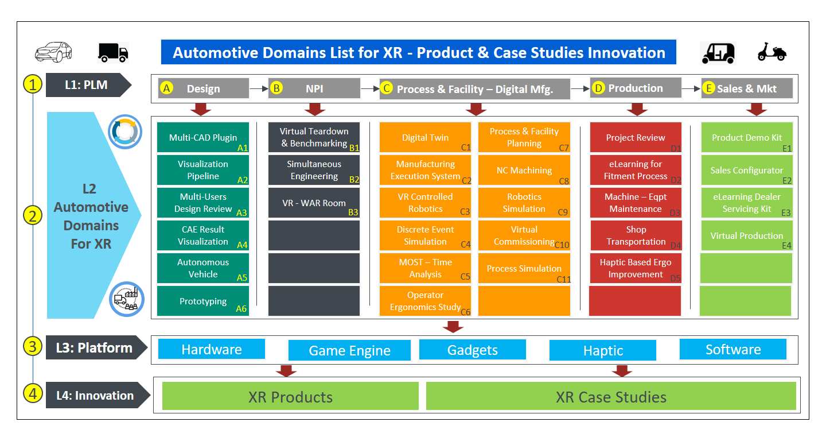
Task: Open the Virtual Commissioning box
Action: pos(524,235)
